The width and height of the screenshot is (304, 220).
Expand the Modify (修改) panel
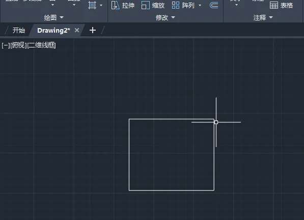coord(165,17)
